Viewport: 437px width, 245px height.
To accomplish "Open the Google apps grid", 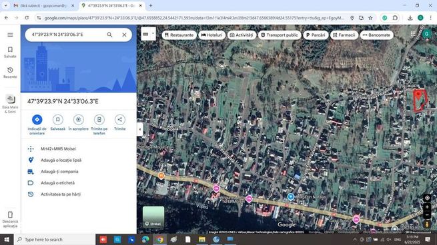I will [413, 34].
